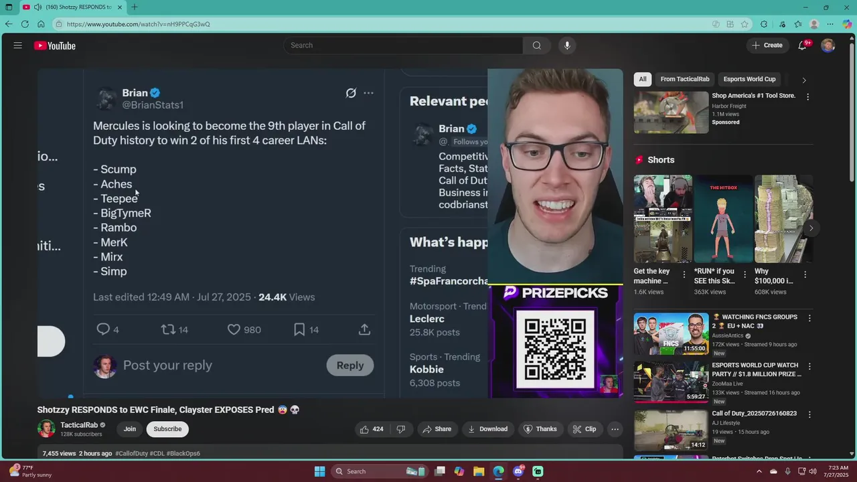Create a Clip of this video
This screenshot has height=482, width=857.
pyautogui.click(x=584, y=429)
